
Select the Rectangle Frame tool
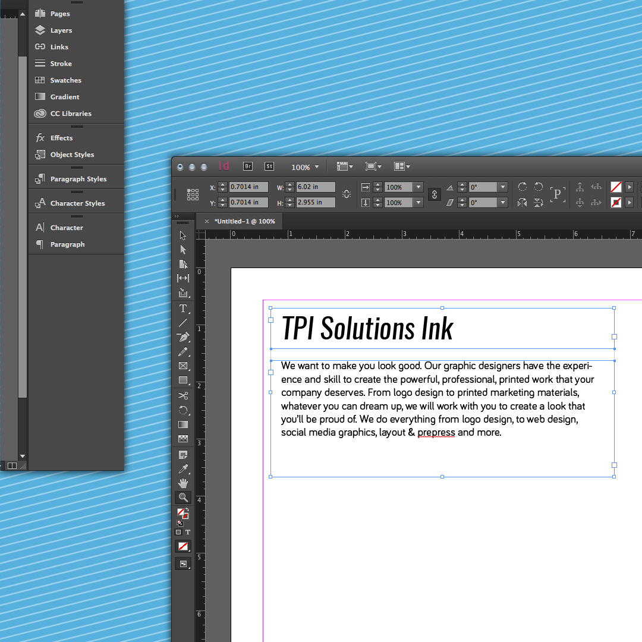182,366
